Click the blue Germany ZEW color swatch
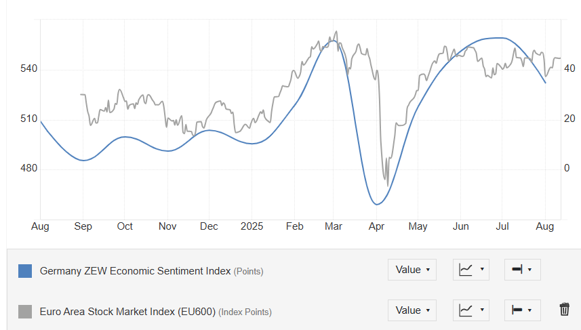The height and width of the screenshot is (330, 581). (x=25, y=271)
